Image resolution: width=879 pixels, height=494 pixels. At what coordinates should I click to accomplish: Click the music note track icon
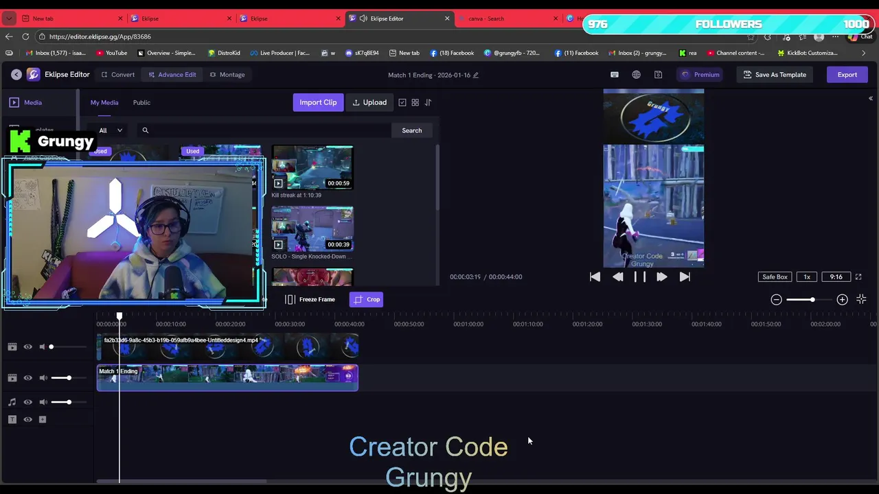click(x=12, y=402)
